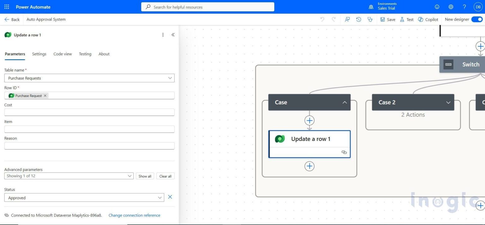Select the Case 2 header
Viewport: 485px width, 225px height.
pos(413,102)
